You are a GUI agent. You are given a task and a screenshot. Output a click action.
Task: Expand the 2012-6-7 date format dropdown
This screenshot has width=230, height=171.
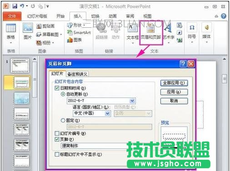click(132, 101)
